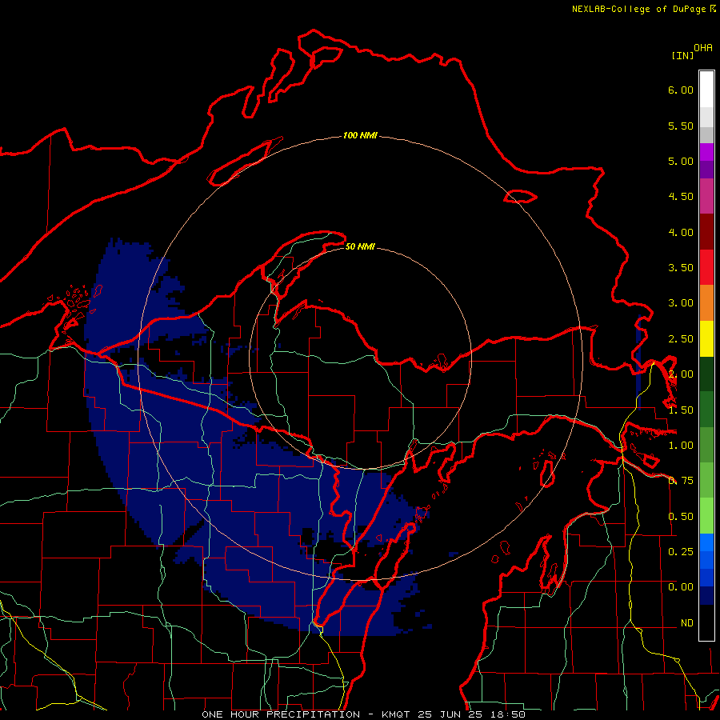Click the 50 NMI range ring label

360,247
